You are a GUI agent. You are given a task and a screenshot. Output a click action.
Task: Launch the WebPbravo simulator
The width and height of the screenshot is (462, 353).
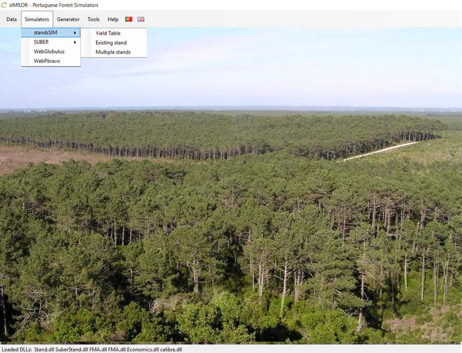click(x=50, y=61)
